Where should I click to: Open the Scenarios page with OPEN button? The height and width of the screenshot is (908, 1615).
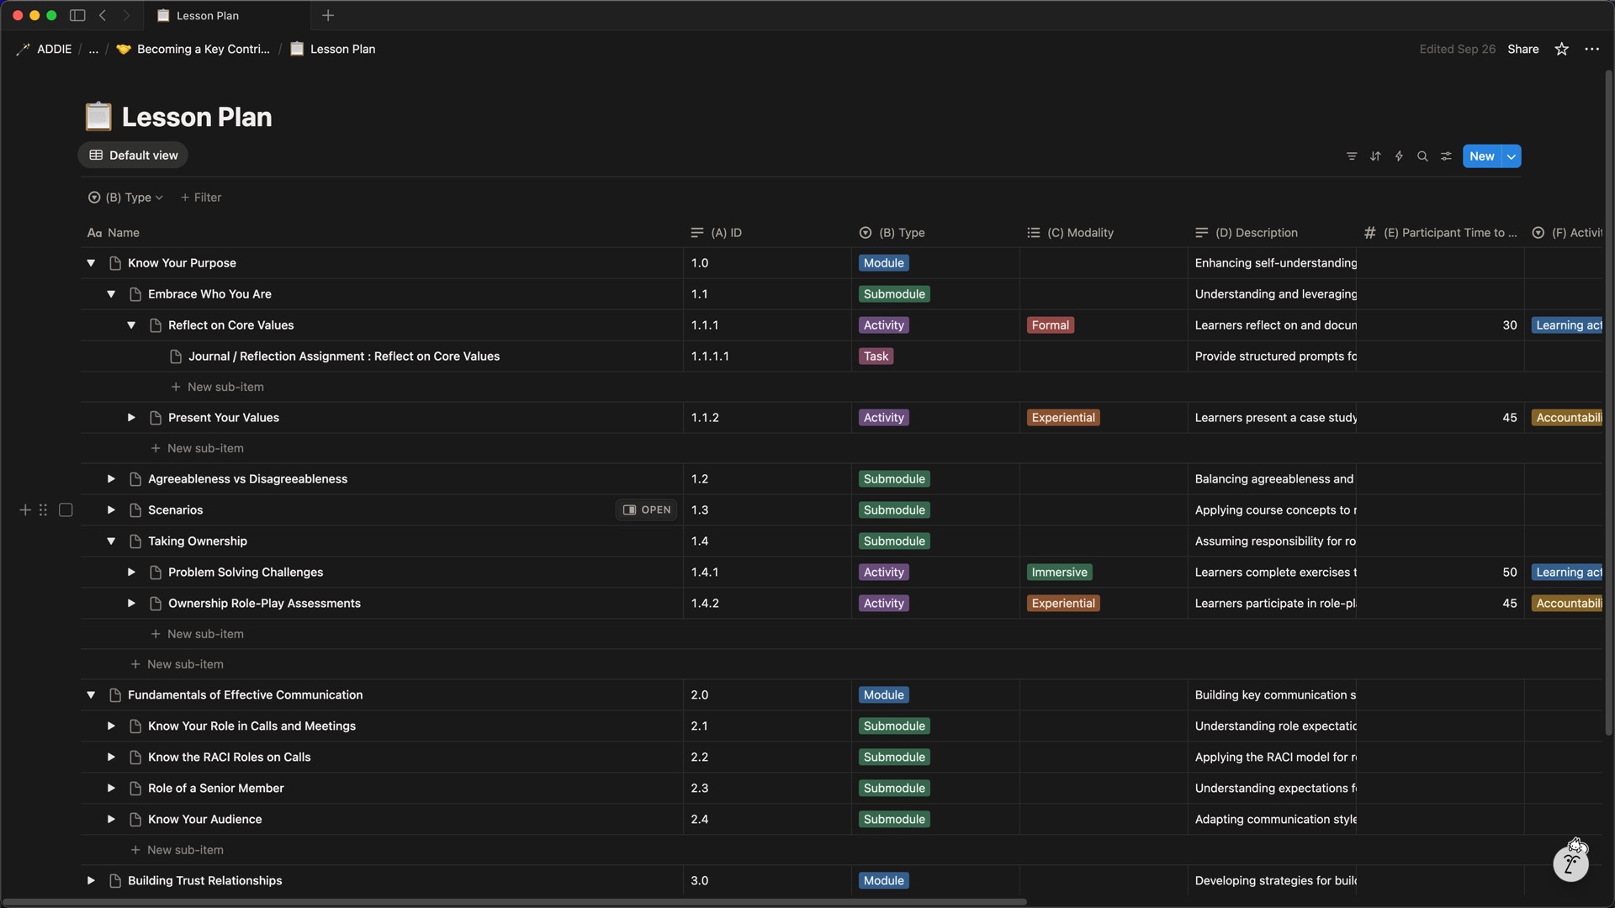646,510
